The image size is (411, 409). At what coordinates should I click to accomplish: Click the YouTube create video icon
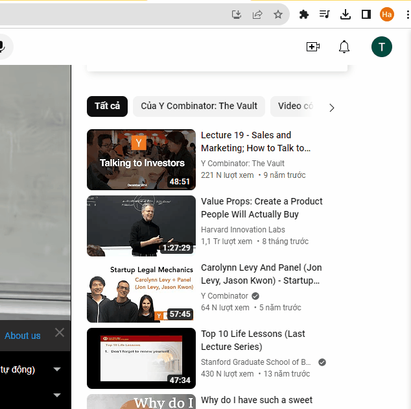coord(313,47)
